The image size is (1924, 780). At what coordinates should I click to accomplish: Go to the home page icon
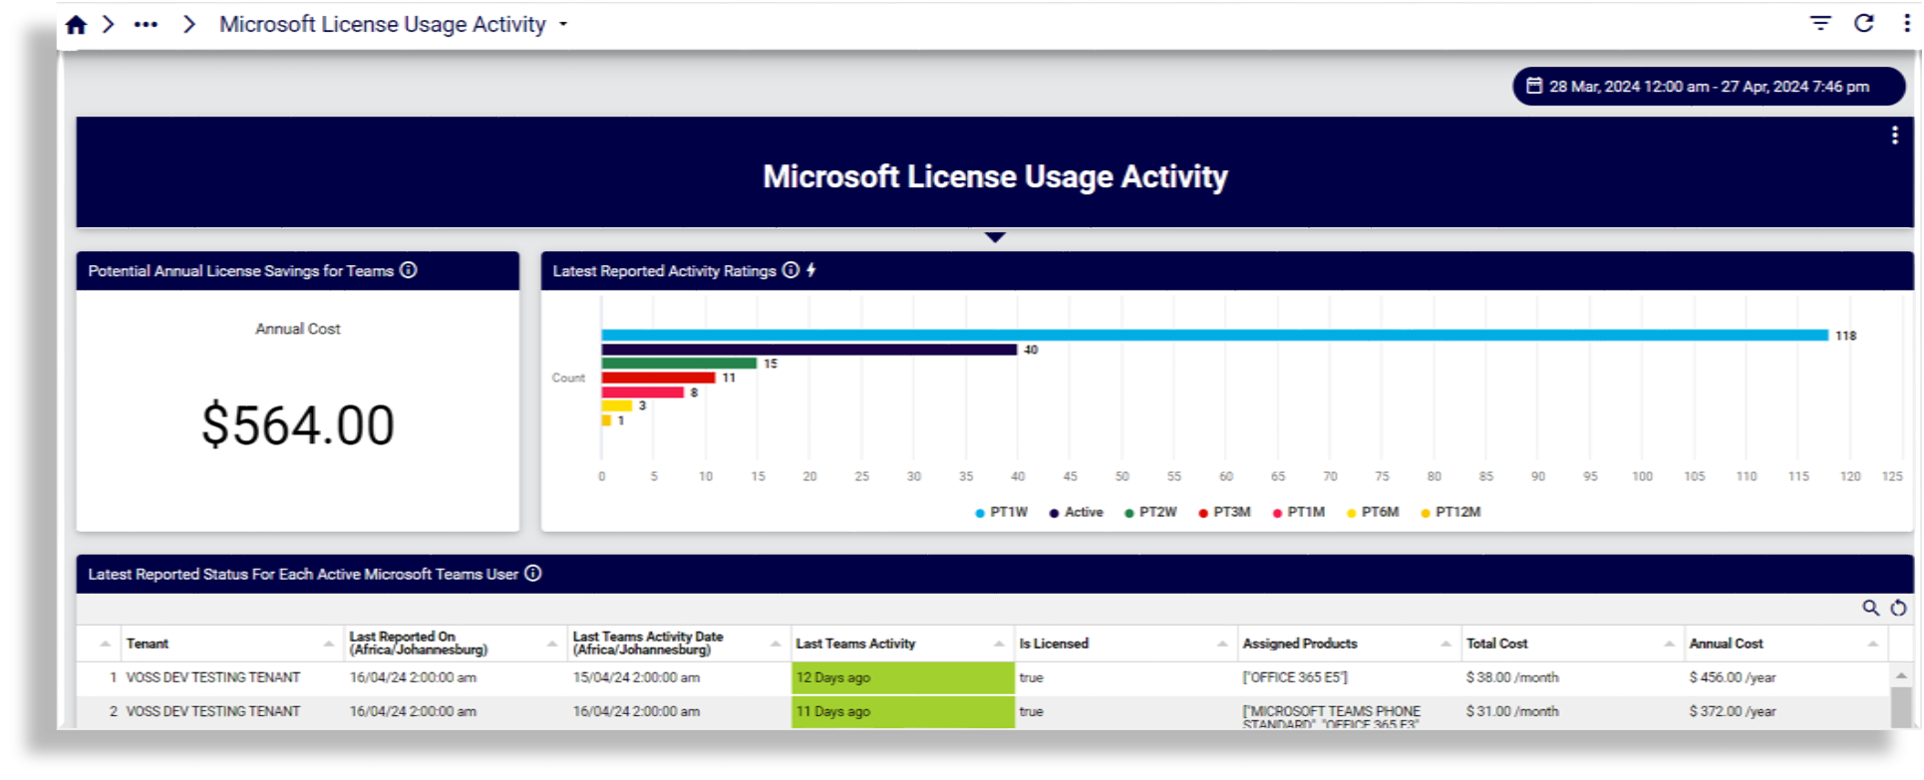pos(76,25)
